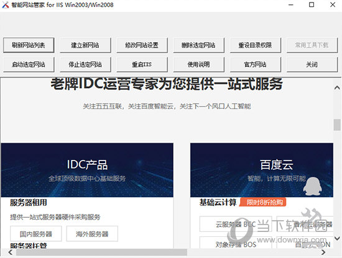The height and width of the screenshot is (258, 342).
Task: Open 修改网站设置 settings
Action: 142,45
